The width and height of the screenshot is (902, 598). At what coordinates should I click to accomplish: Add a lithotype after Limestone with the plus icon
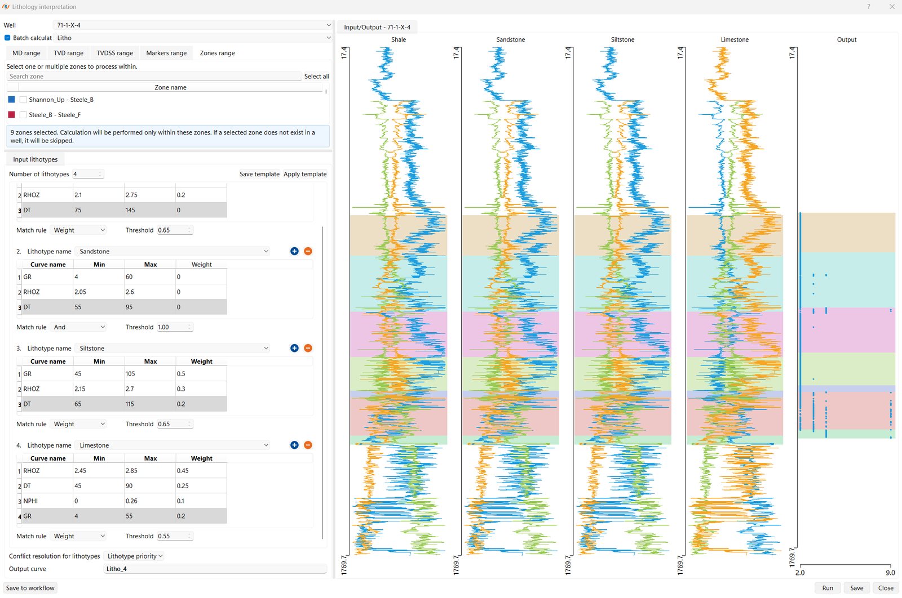tap(294, 445)
